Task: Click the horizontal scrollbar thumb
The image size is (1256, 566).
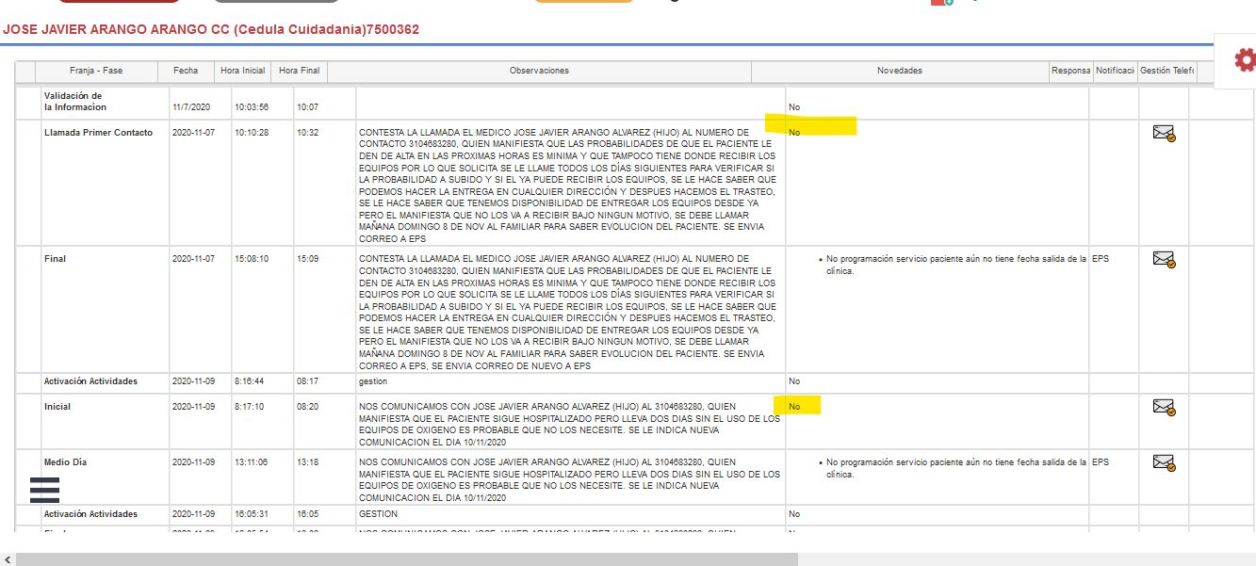Action: point(407,559)
